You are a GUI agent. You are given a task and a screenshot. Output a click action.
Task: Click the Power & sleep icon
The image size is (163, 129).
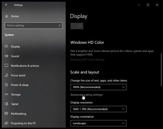click(x=7, y=85)
